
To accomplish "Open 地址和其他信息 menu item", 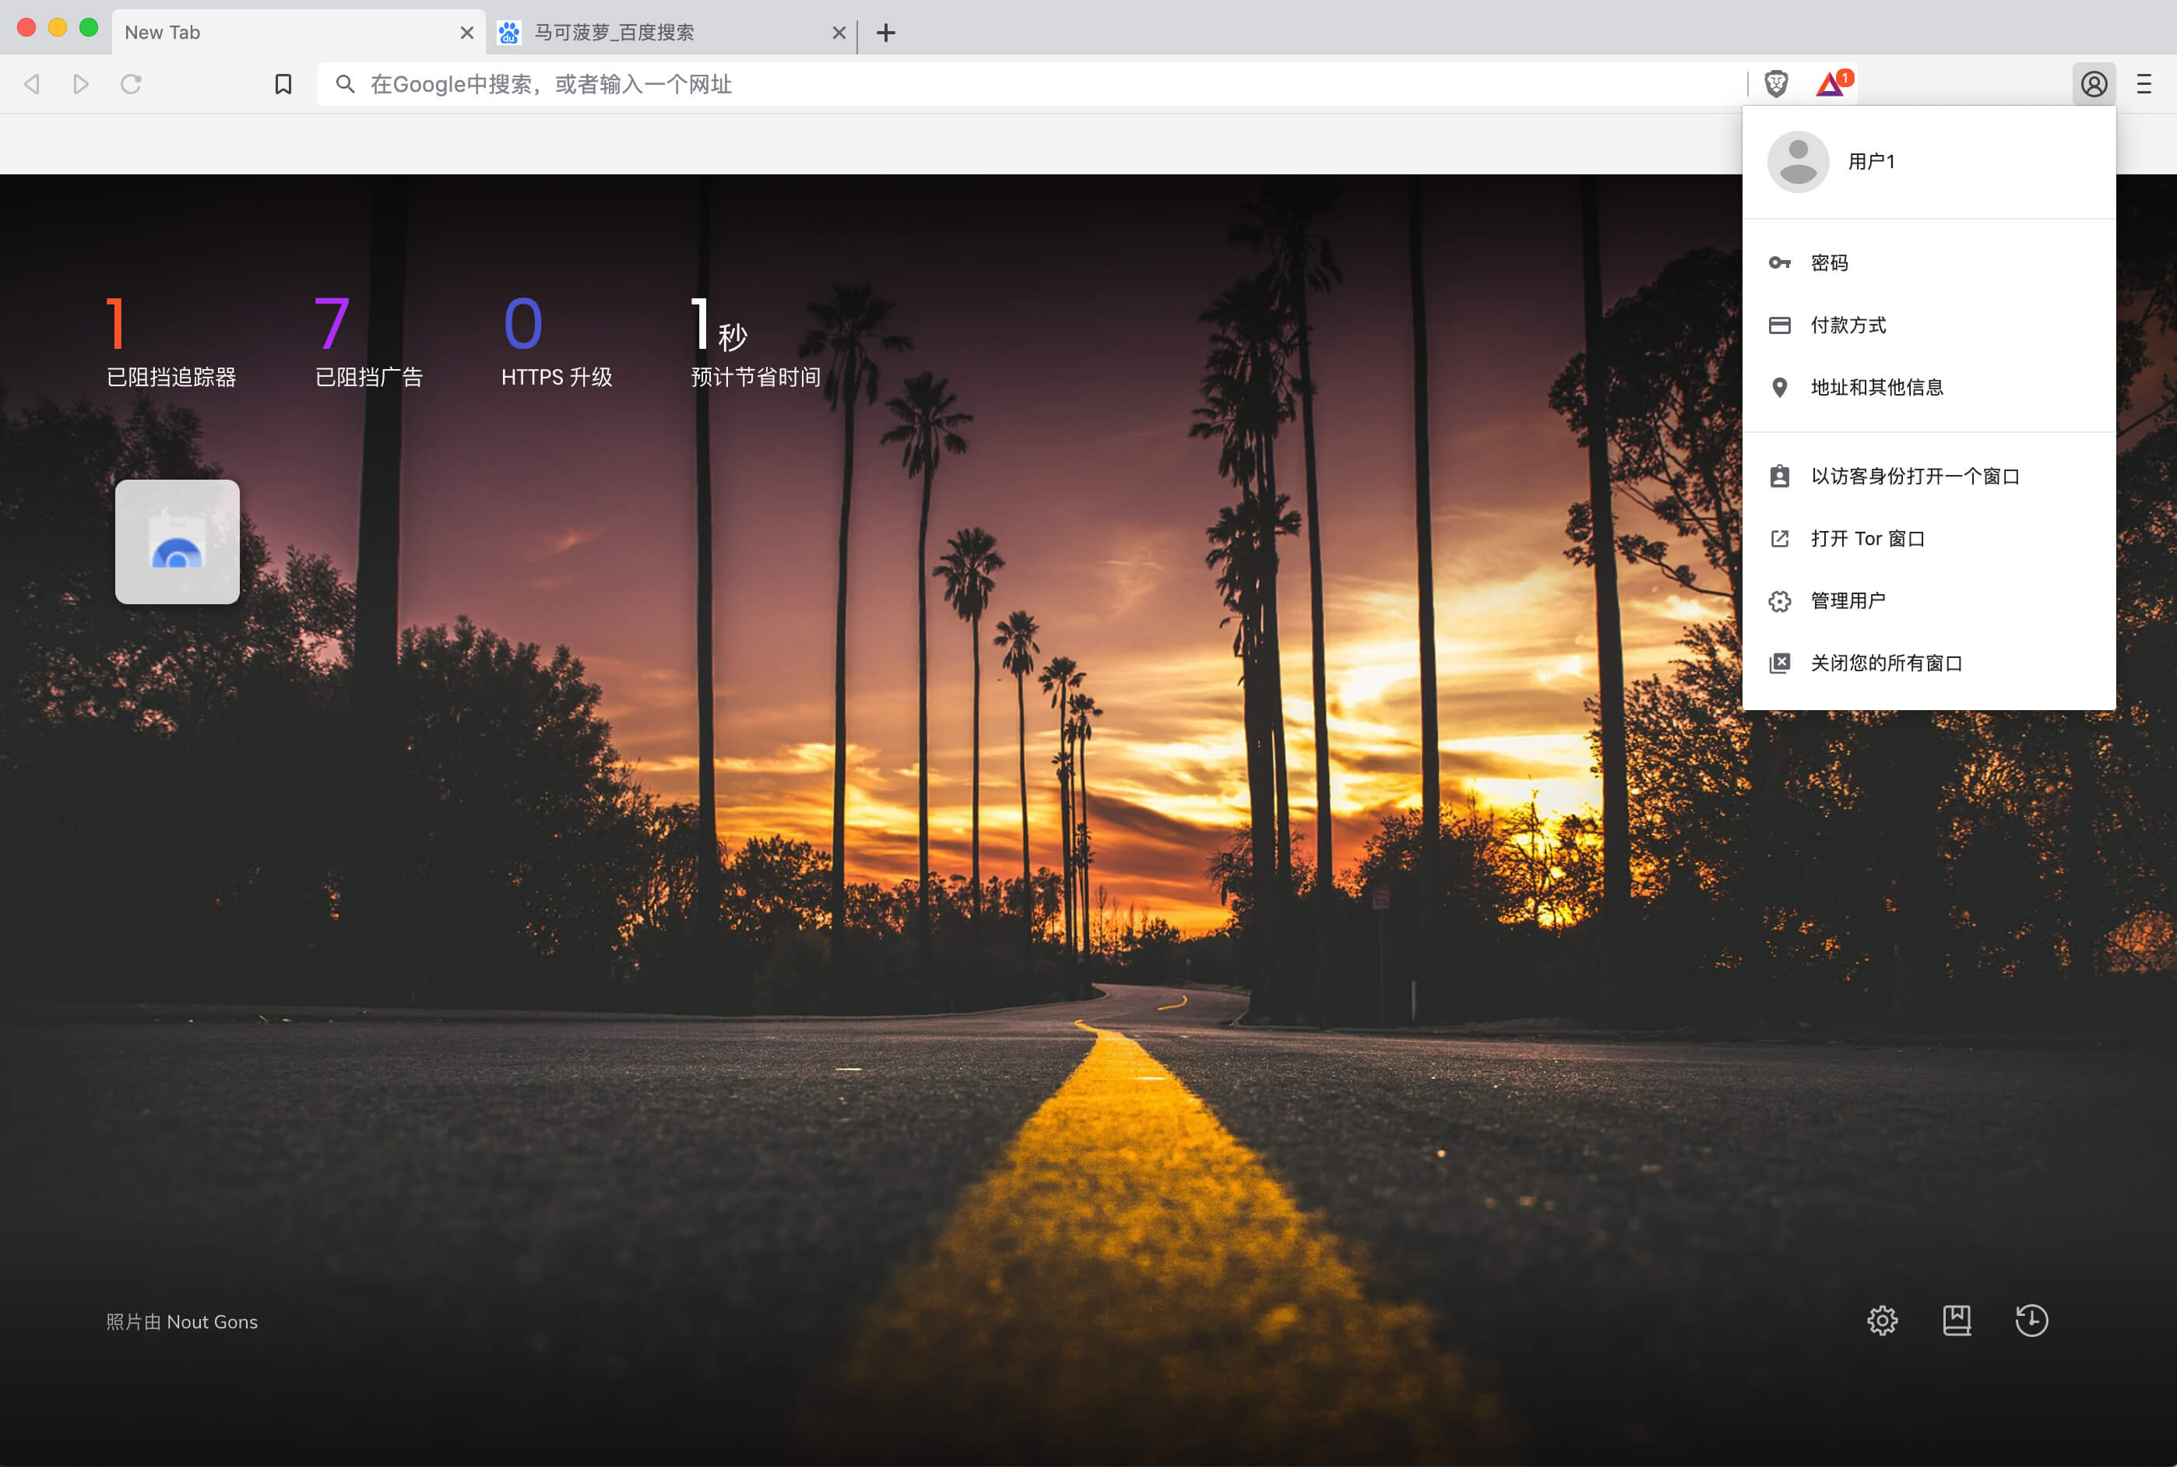I will point(1928,387).
